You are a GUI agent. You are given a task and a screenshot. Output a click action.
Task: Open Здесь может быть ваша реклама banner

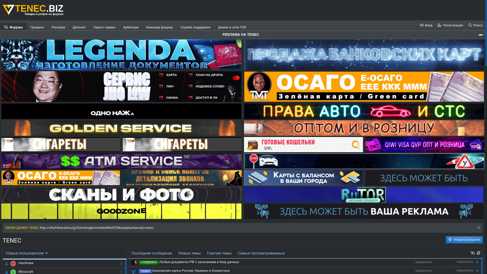[x=364, y=211]
